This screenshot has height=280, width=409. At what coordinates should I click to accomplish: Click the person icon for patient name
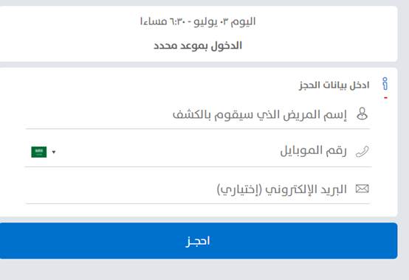362,113
